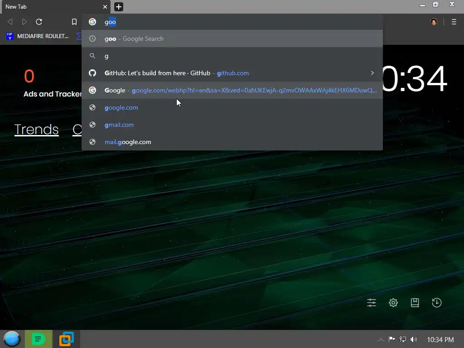Select the New Tab tab
The image size is (464, 348).
pos(56,6)
